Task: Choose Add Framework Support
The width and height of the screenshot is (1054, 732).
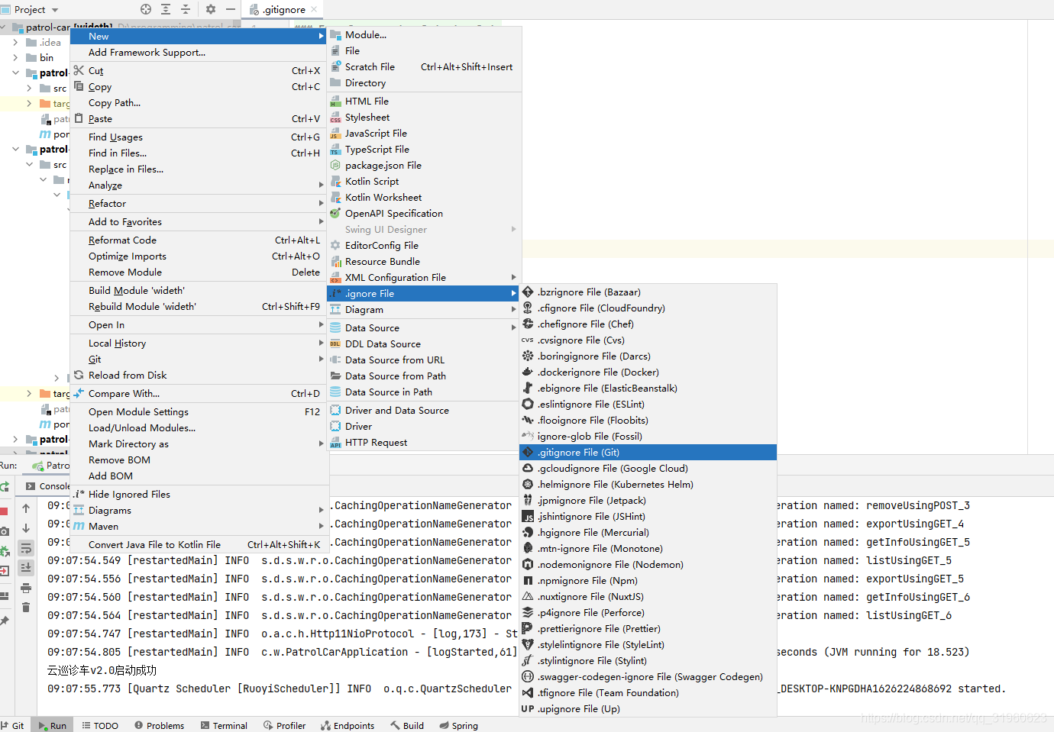Action: point(199,53)
